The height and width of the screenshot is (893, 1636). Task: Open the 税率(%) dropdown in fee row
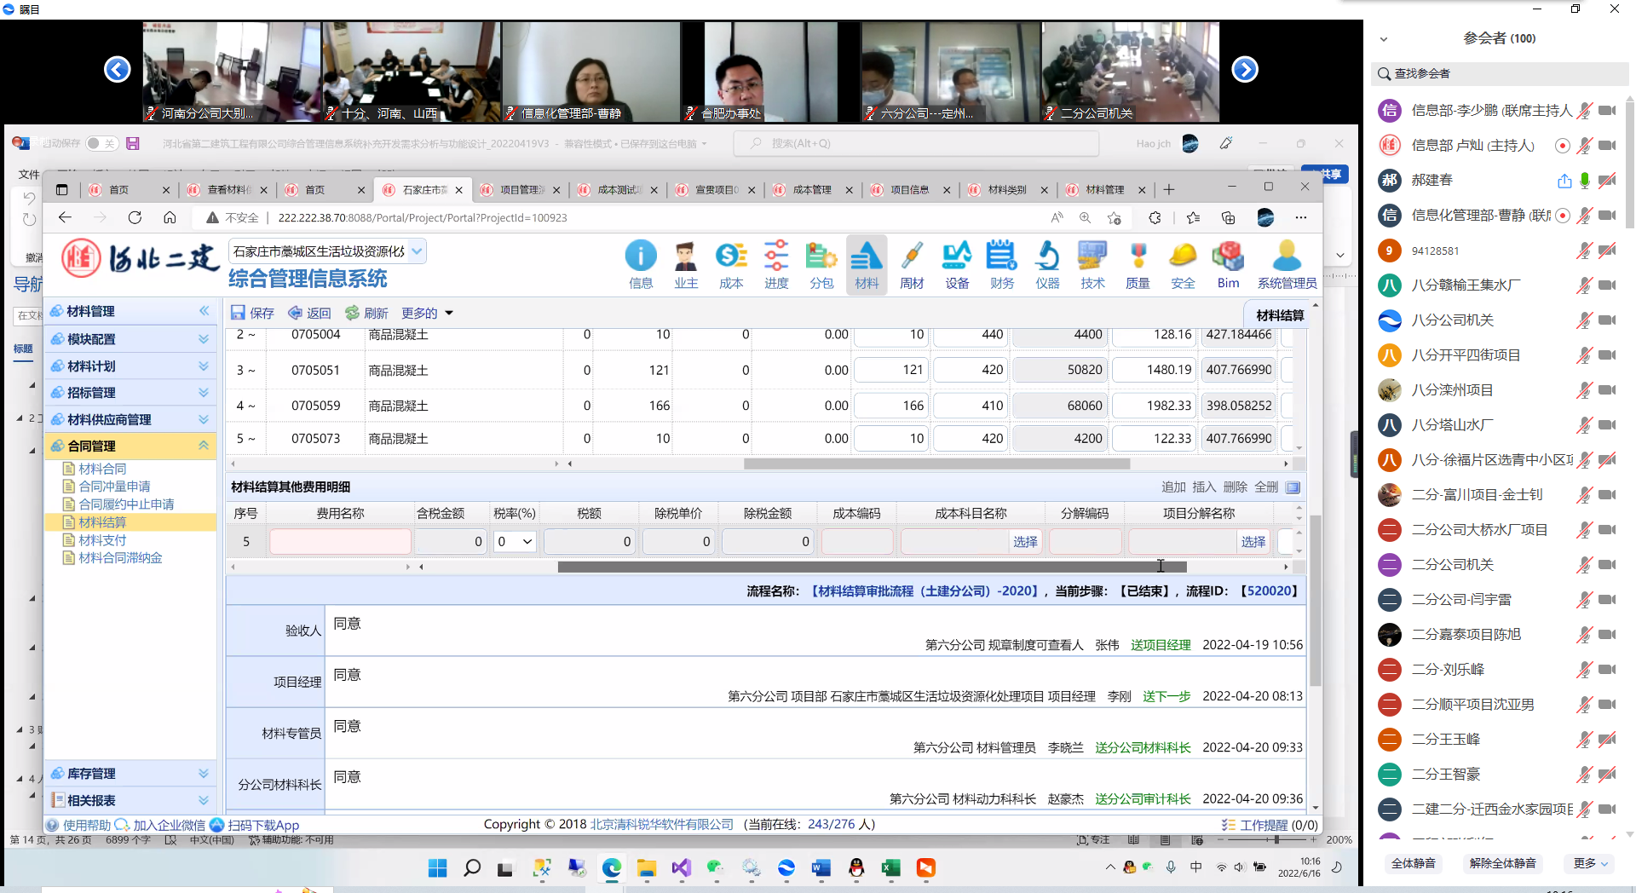[x=516, y=541]
